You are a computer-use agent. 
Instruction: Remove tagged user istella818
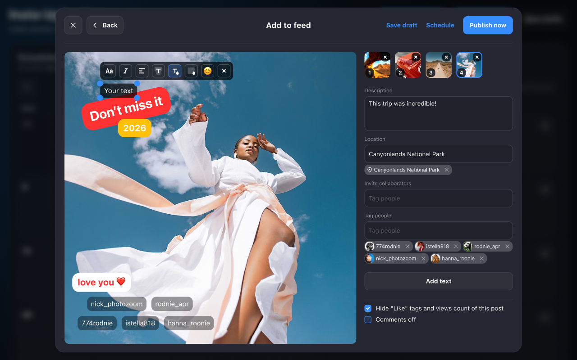[x=456, y=246]
